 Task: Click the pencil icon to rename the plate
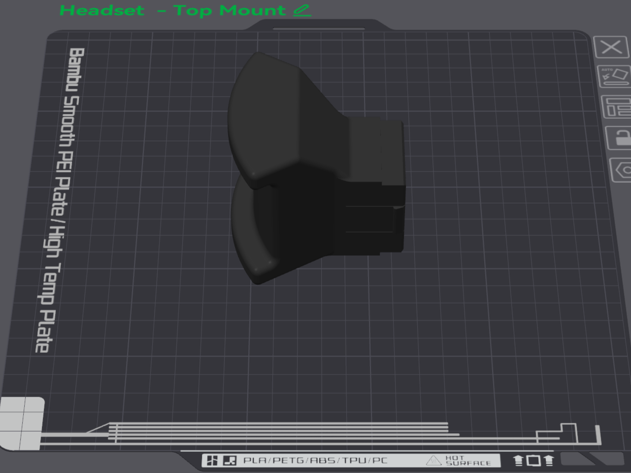302,10
